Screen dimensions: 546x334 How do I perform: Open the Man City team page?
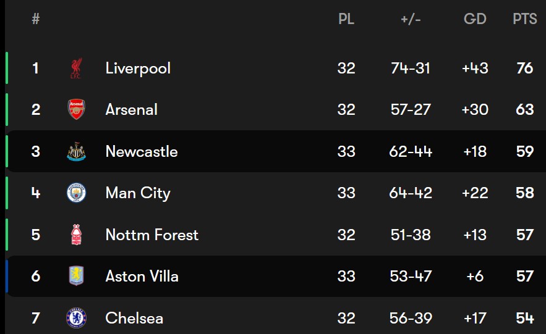(137, 193)
